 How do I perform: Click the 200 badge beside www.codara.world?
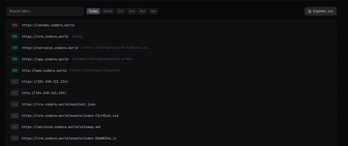[x=15, y=70]
